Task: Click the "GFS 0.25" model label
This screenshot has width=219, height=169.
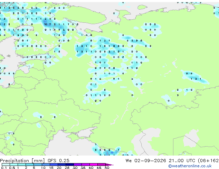Action: pyautogui.click(x=58, y=161)
